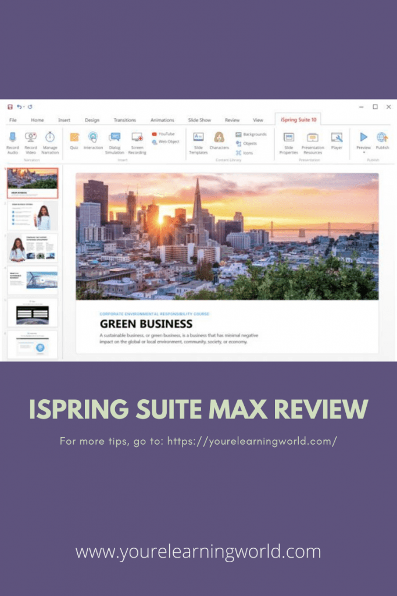Click the city skyline slide image
The height and width of the screenshot is (596, 397).
pyautogui.click(x=227, y=236)
